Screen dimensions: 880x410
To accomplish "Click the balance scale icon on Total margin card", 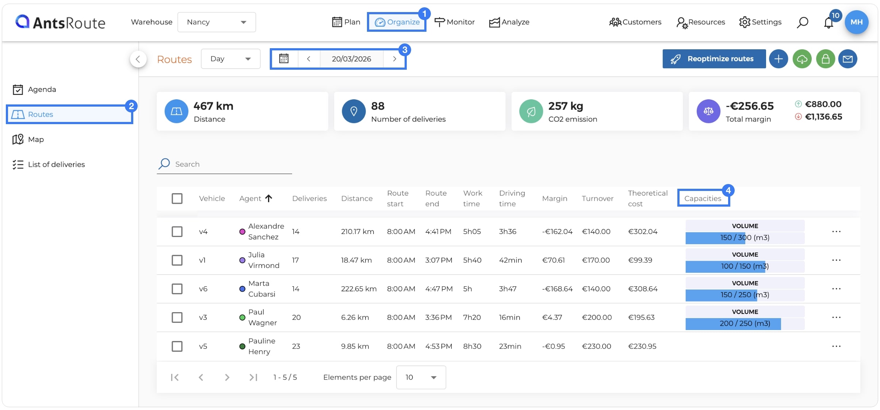I will point(708,111).
